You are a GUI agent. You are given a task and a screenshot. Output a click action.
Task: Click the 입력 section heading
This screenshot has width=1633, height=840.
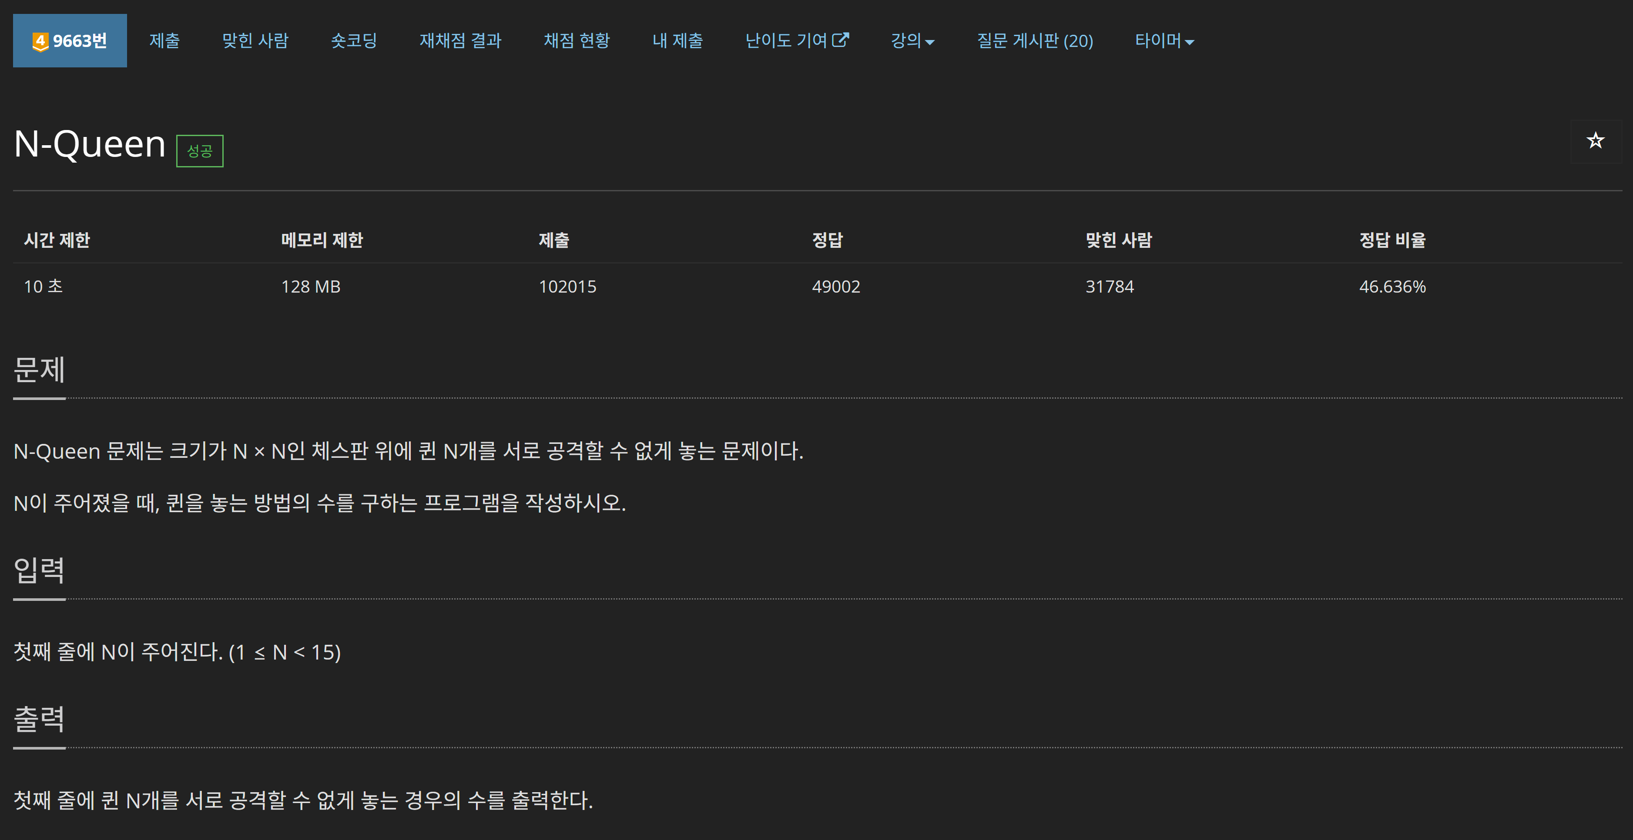[39, 570]
